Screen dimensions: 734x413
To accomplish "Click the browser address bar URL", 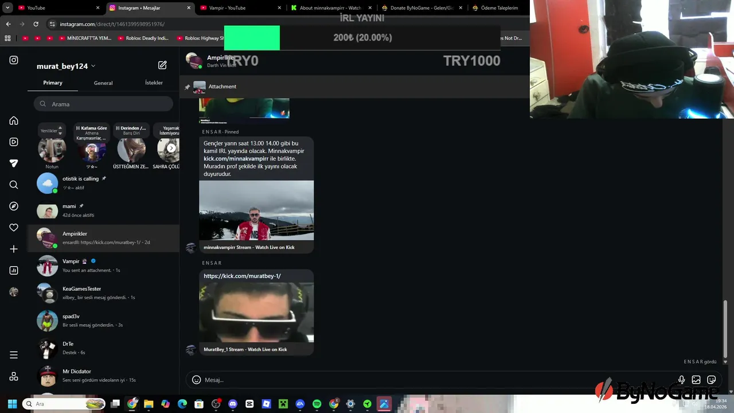I will coord(112,24).
